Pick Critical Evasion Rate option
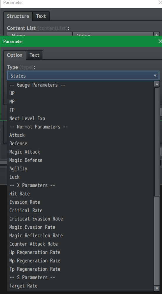 click(81, 219)
